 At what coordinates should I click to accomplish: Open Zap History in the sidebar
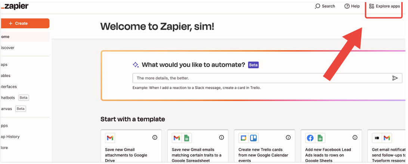(x=10, y=137)
